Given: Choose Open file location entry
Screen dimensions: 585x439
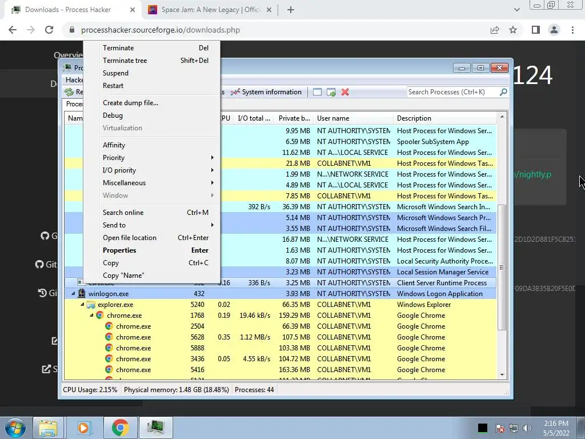Looking at the screenshot, I should point(152,238).
